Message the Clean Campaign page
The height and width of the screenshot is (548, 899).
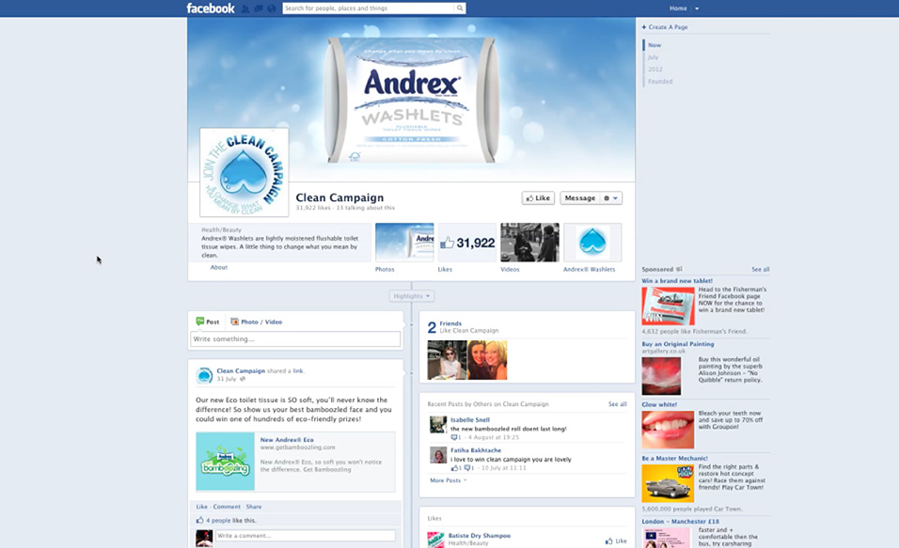coord(579,197)
